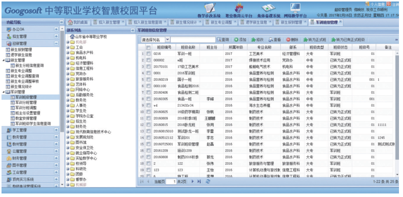Click the 注销 logout icon
This screenshot has width=403, height=197.
tap(388, 4)
